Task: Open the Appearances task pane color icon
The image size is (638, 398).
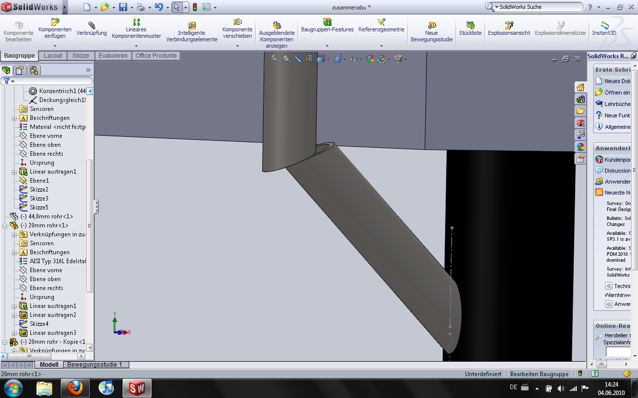Action: 580,147
